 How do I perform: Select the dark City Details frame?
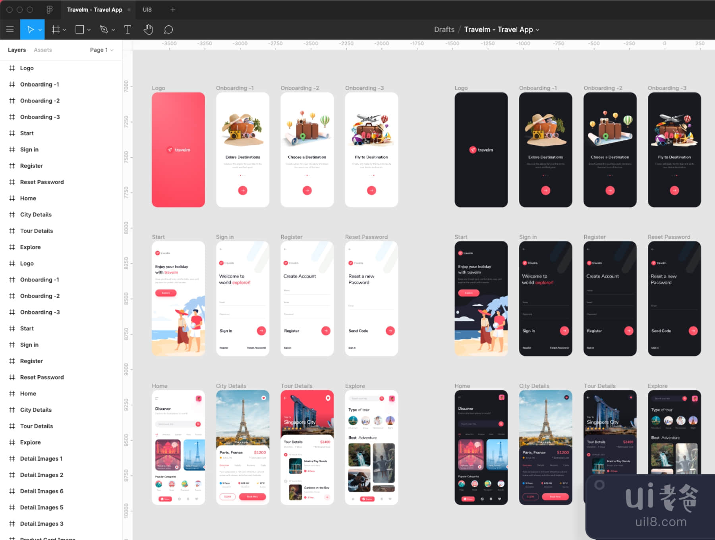[x=545, y=447]
